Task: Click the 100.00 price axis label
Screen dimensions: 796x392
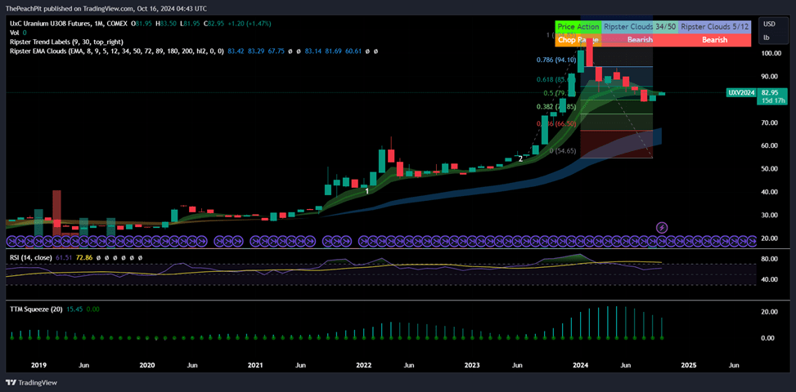Action: tap(771, 53)
